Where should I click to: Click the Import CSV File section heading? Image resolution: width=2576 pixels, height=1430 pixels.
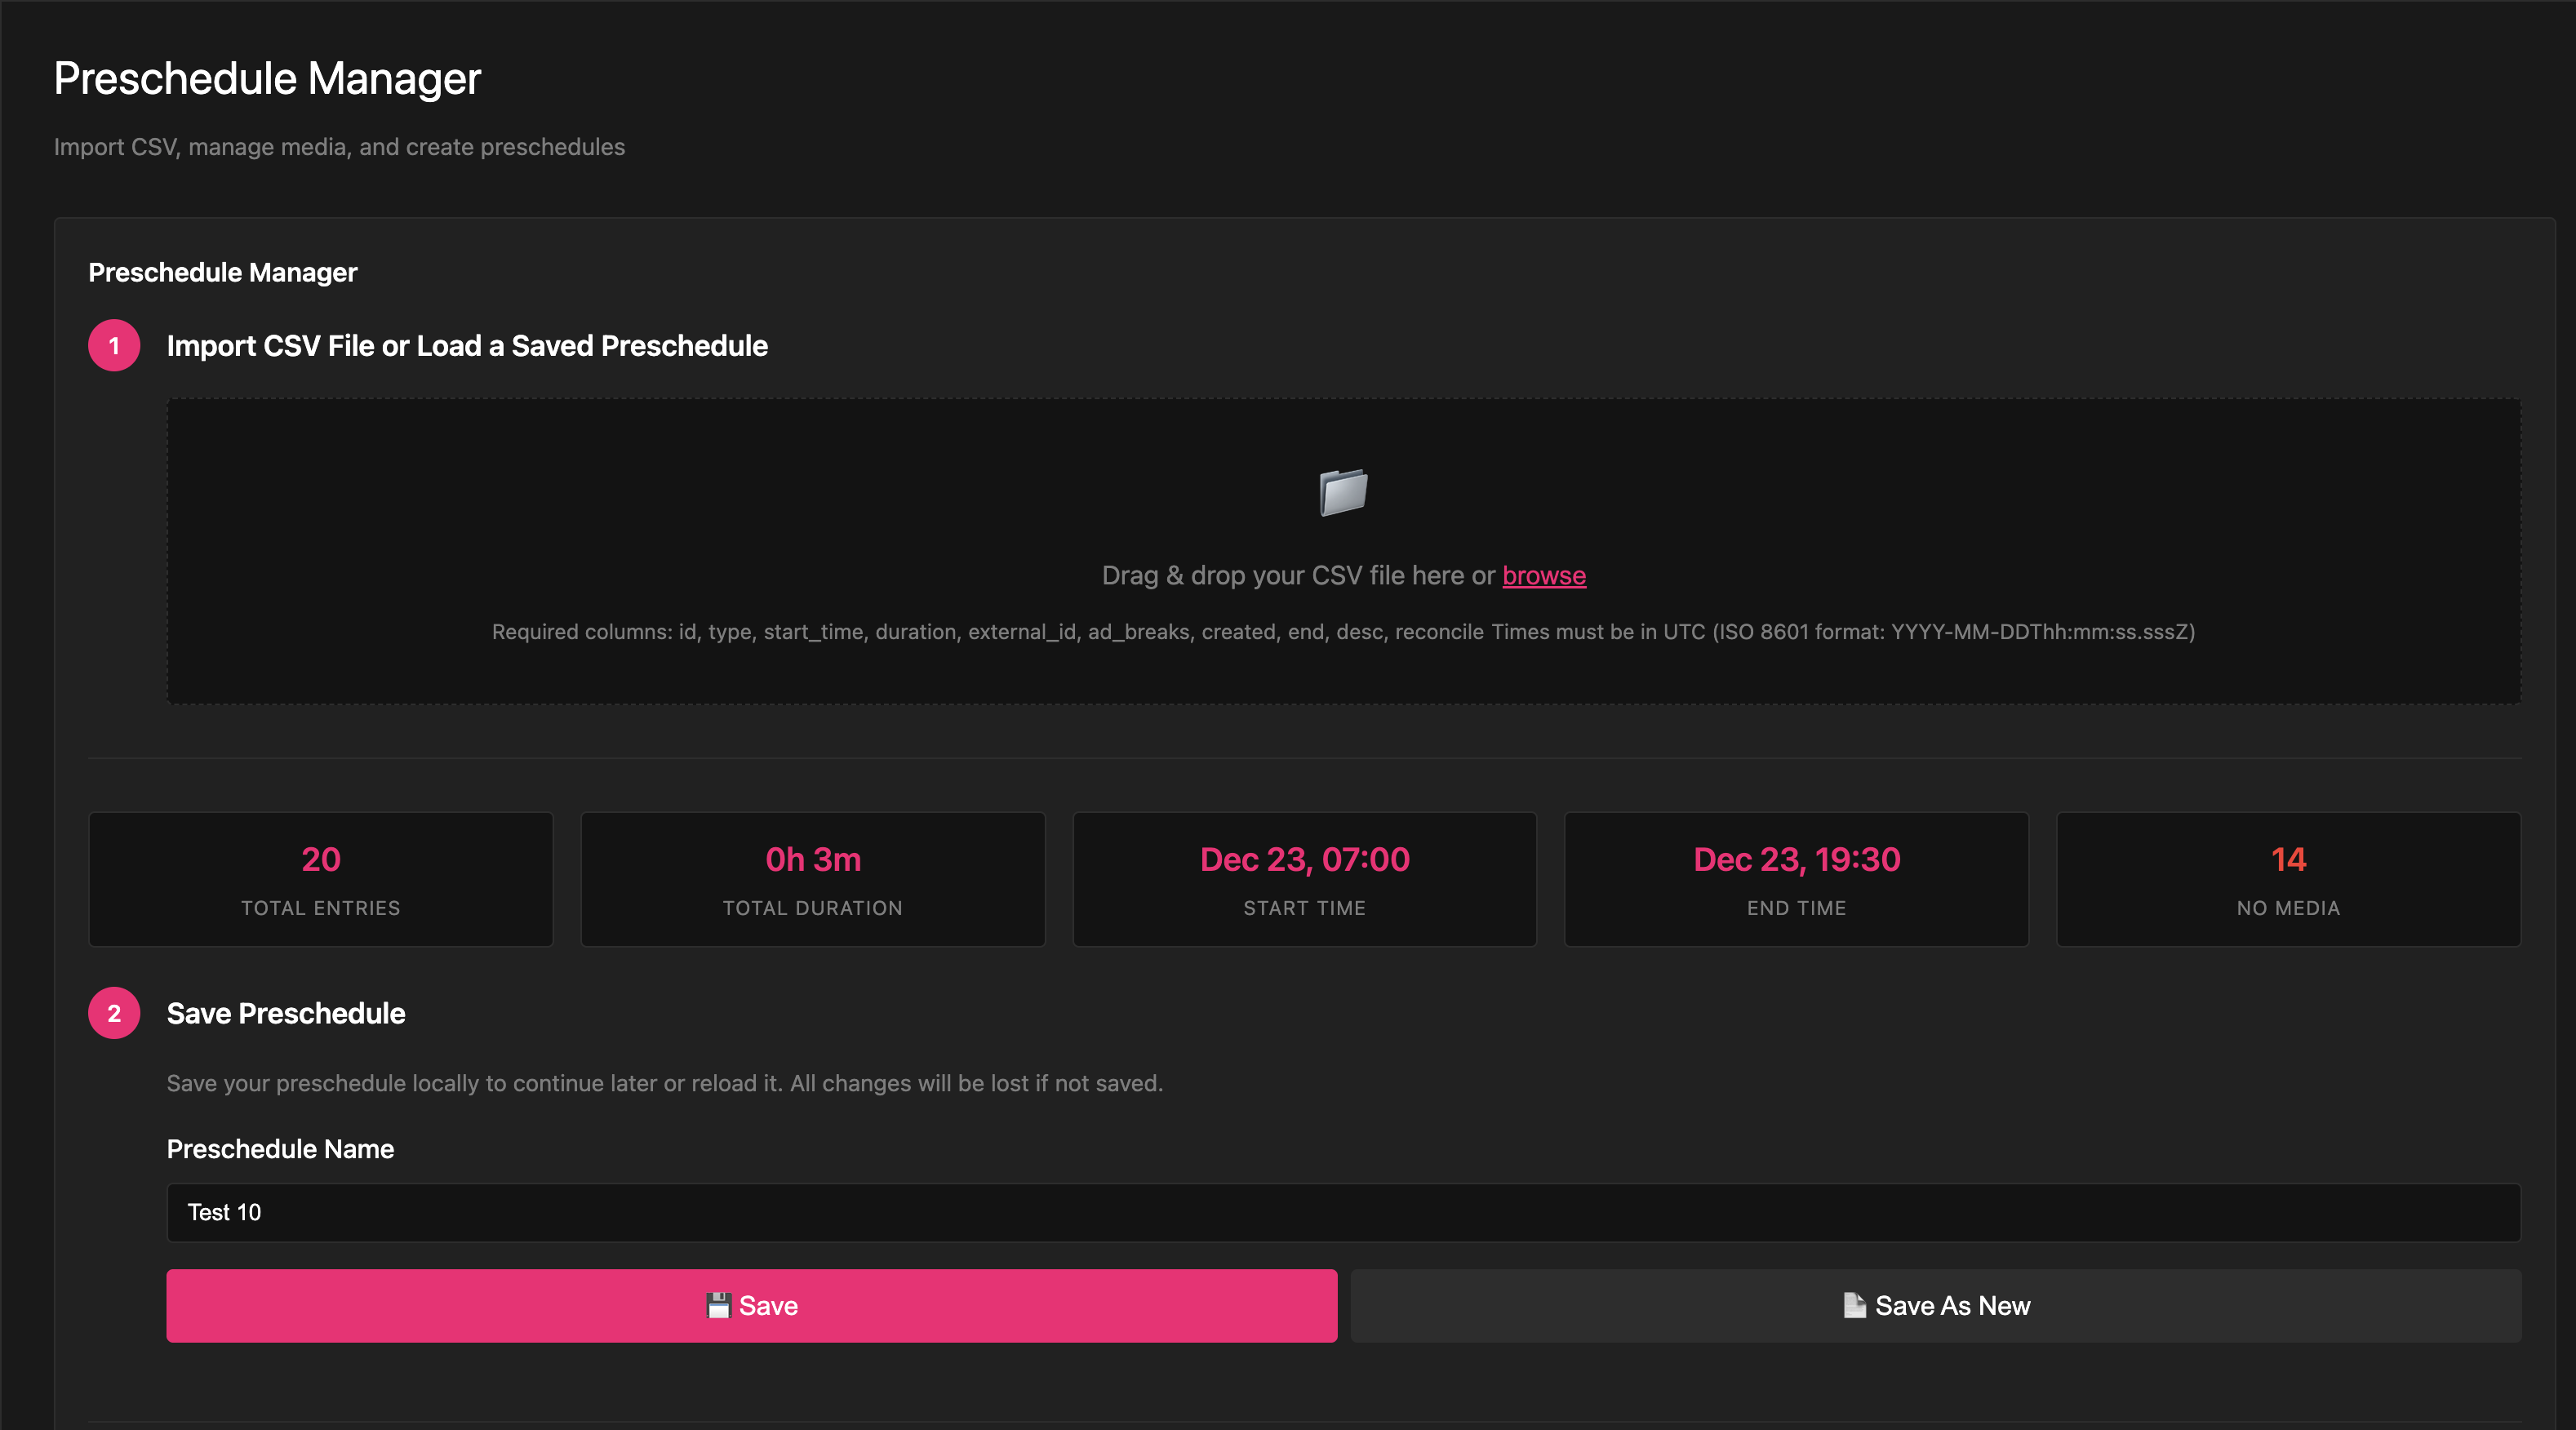[x=467, y=346]
